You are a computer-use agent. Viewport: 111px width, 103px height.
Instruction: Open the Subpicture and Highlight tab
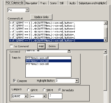pos(92,3)
